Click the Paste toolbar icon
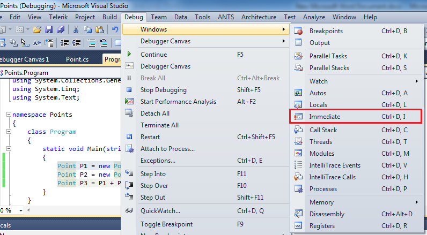Image resolution: width=427 pixels, height=235 pixels. [100, 29]
